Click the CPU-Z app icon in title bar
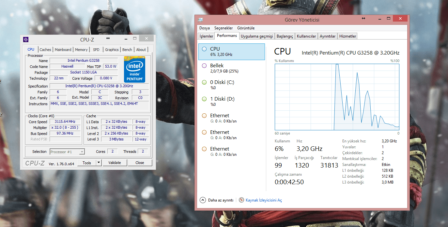 pyautogui.click(x=26, y=40)
